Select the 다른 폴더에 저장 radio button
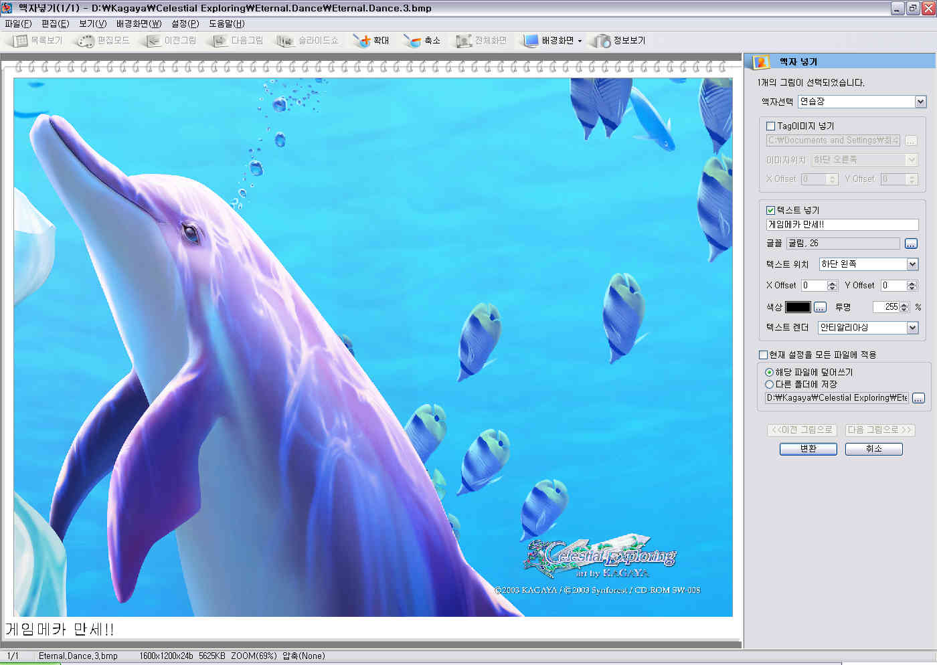937x665 pixels. click(x=769, y=384)
